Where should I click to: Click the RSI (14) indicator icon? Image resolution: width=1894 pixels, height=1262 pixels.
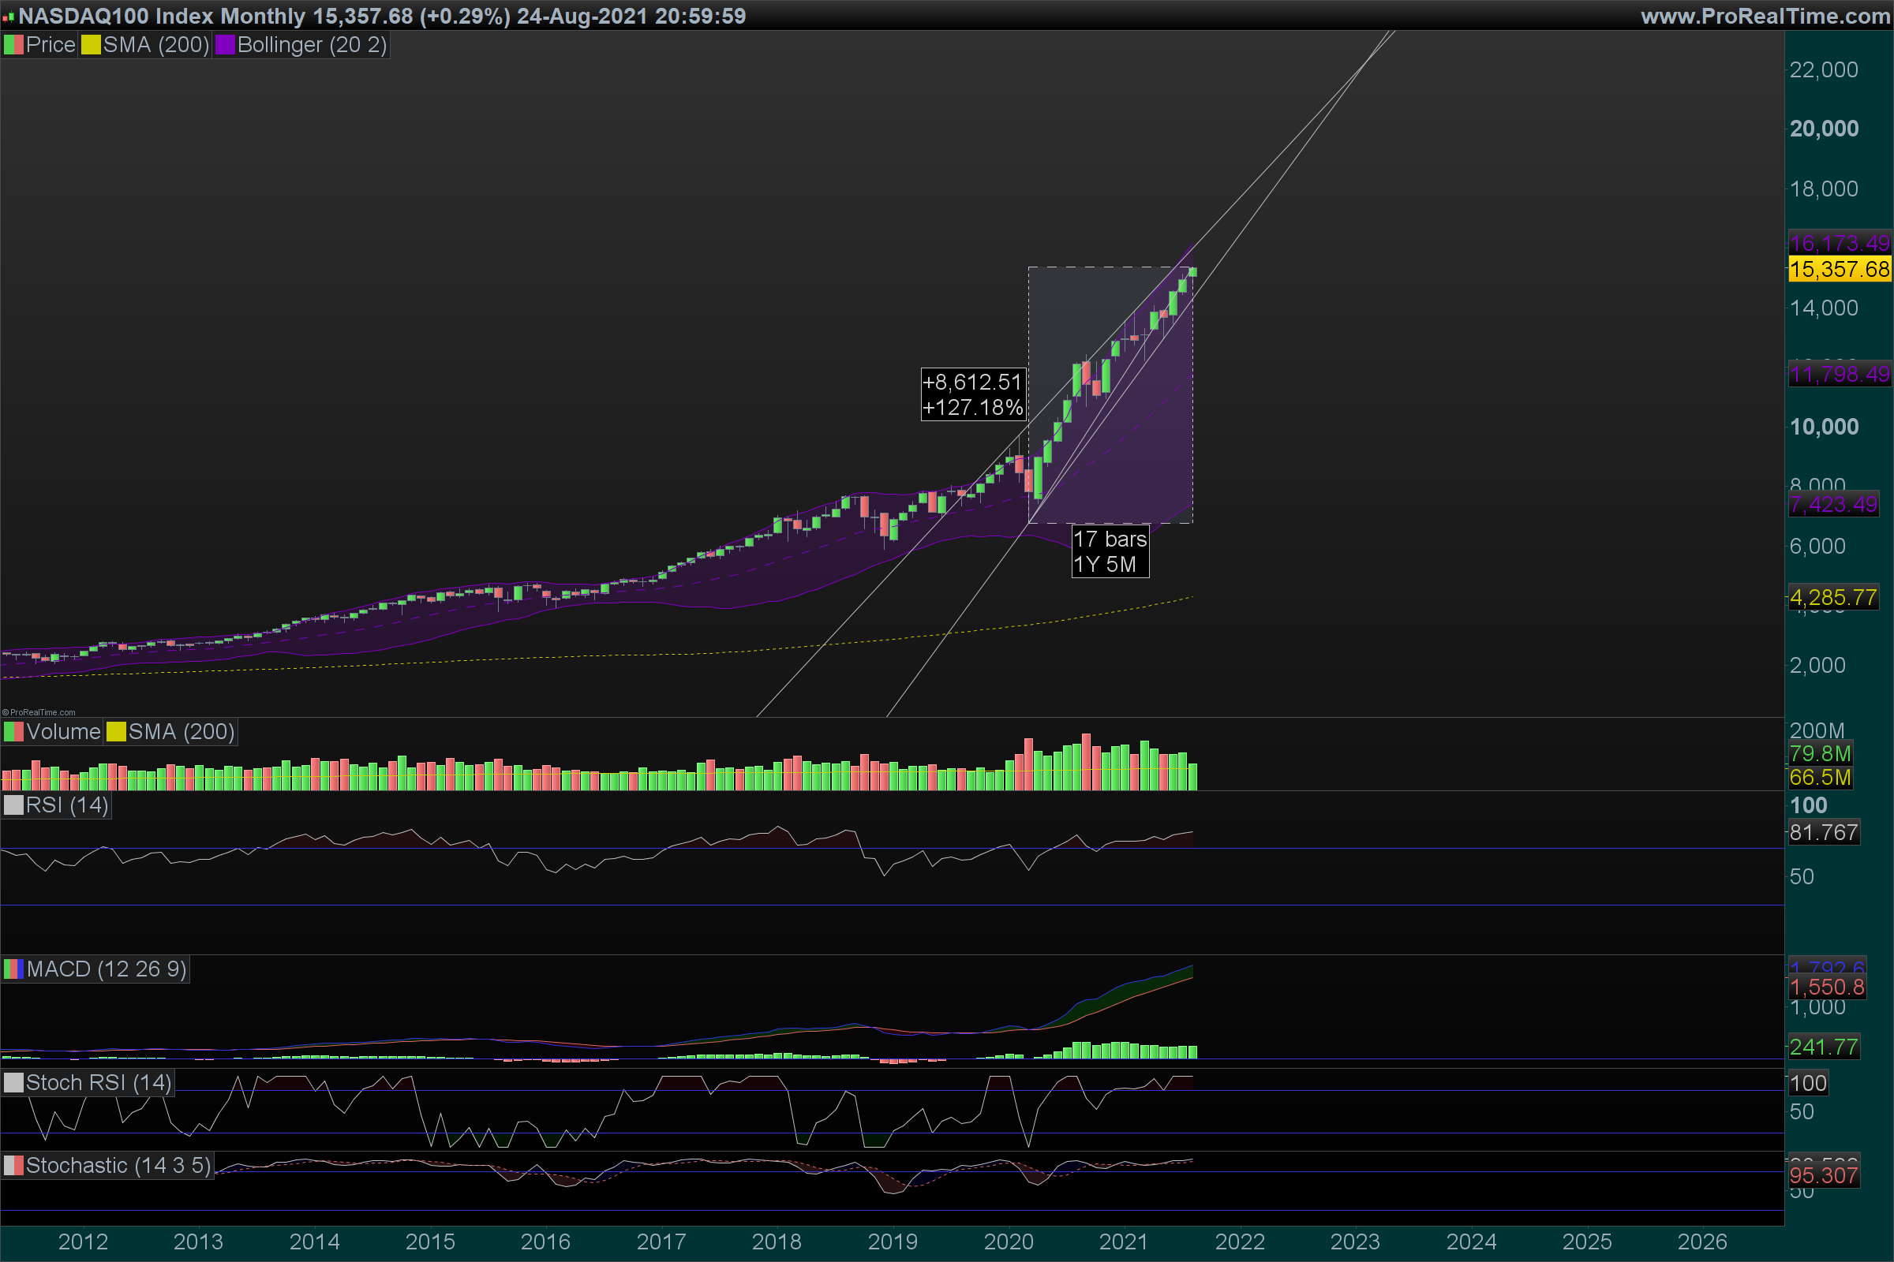[13, 805]
